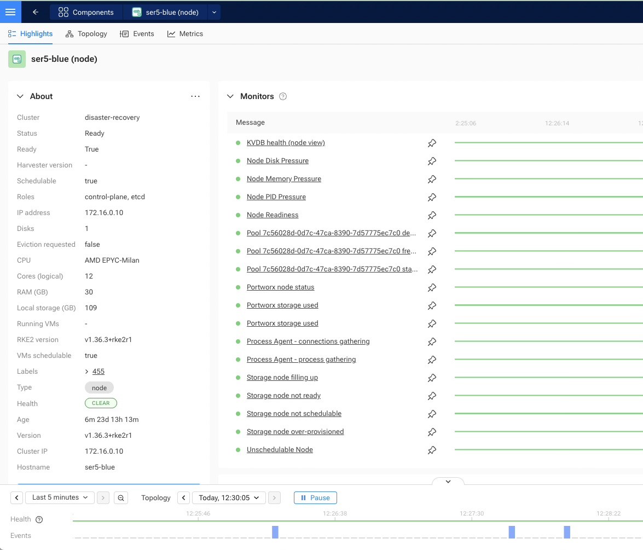Click the Monitors help question icon

coord(283,96)
